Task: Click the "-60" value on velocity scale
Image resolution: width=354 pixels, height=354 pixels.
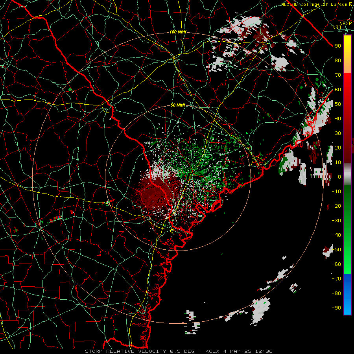Action: pyautogui.click(x=336, y=264)
